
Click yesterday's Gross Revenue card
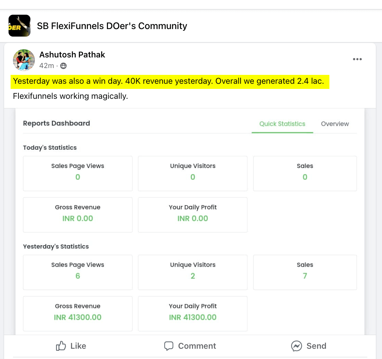pyautogui.click(x=78, y=314)
